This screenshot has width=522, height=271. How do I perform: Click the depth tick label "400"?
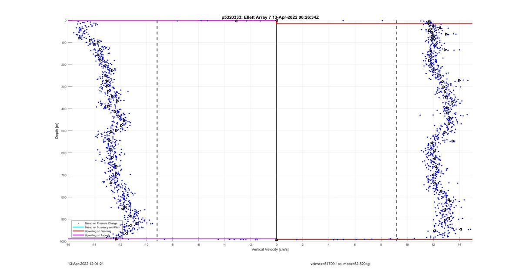pos(64,109)
